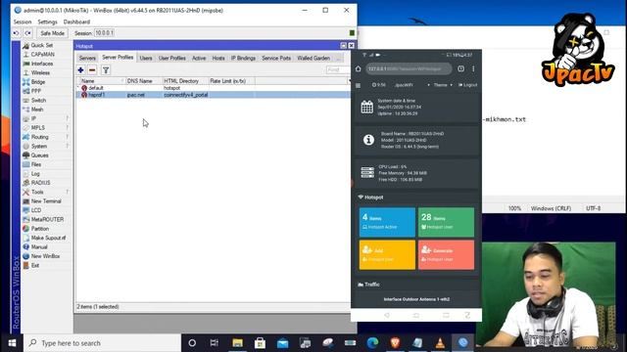Open Log in the sidebar

pyautogui.click(x=35, y=174)
